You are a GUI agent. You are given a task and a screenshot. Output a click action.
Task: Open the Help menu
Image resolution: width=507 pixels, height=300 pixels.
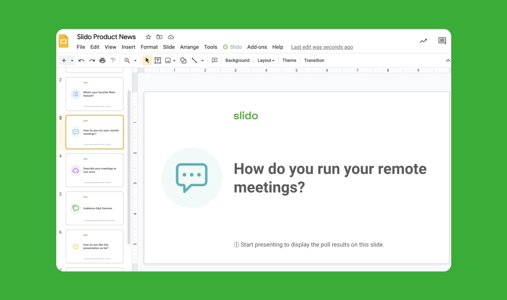point(278,47)
